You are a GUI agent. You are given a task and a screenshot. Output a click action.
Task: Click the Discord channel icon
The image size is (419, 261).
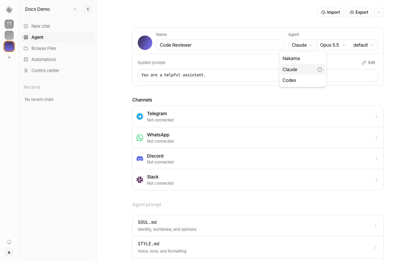click(x=140, y=159)
